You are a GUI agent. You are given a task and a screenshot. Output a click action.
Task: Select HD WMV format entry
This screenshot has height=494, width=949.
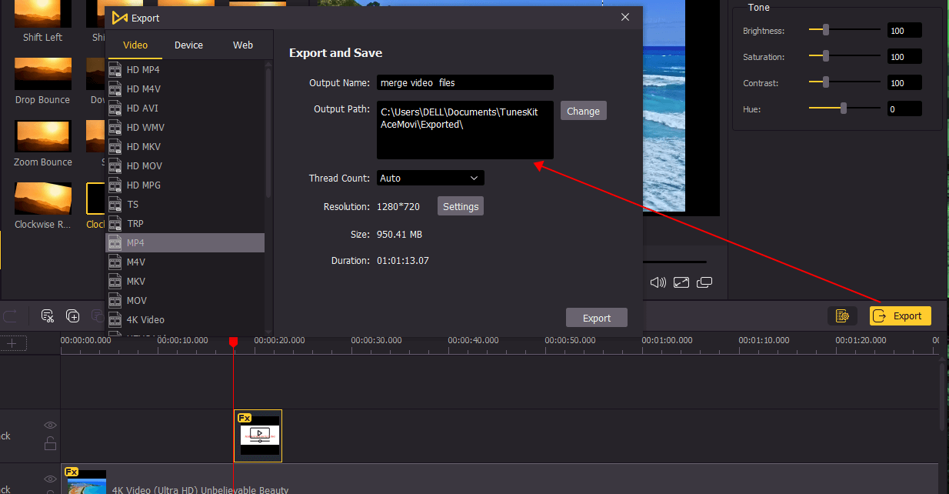185,127
